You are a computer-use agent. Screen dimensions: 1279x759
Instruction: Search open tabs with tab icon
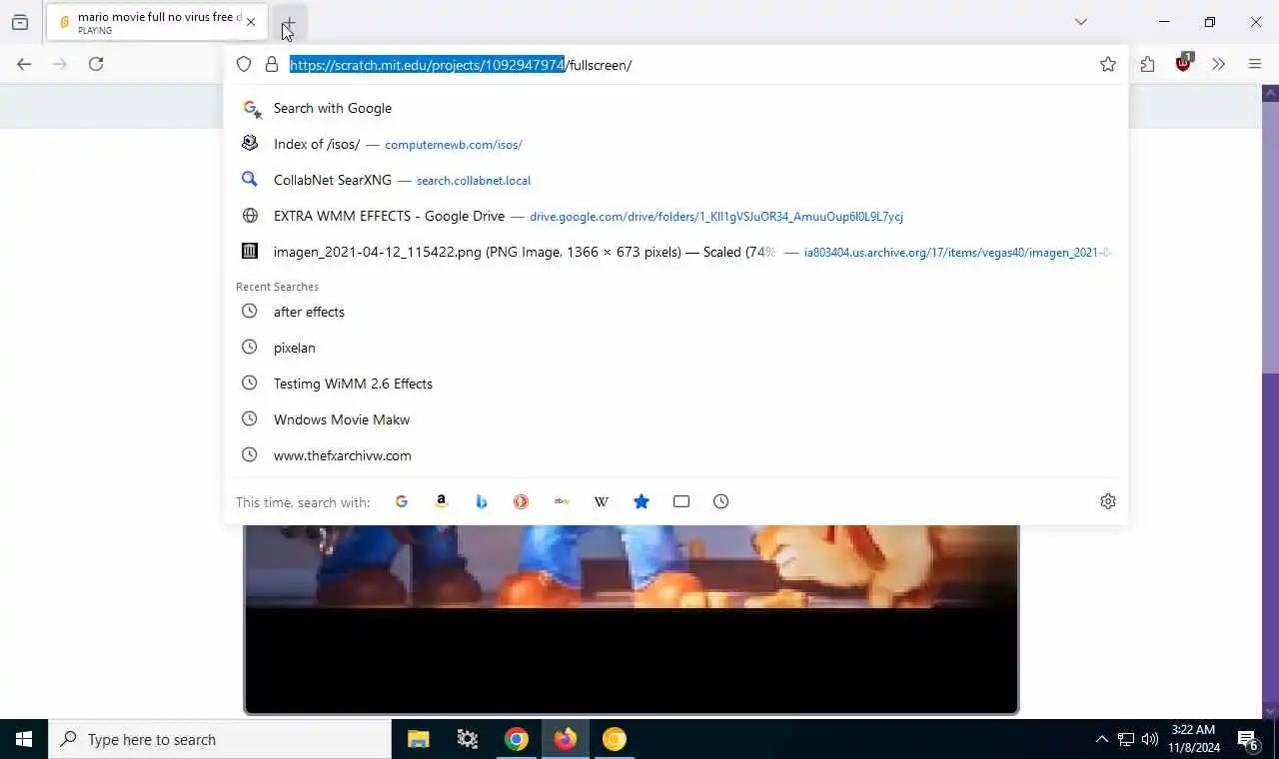(681, 501)
